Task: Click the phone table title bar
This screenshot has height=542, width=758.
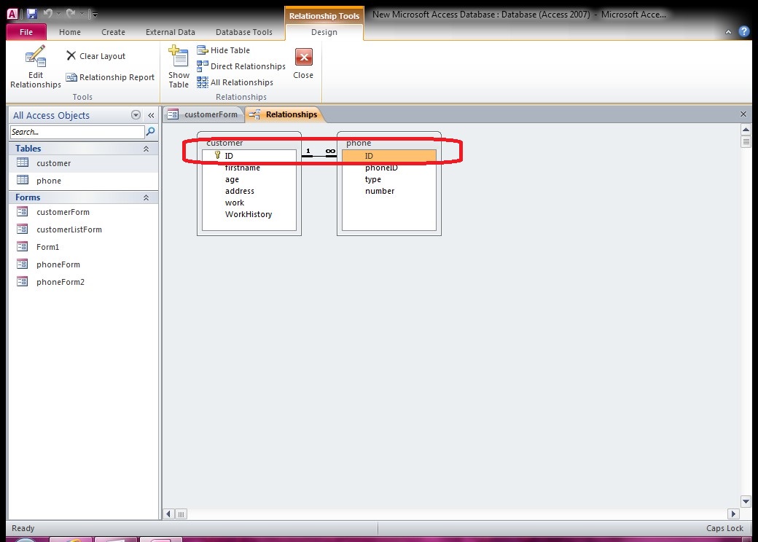Action: 389,143
